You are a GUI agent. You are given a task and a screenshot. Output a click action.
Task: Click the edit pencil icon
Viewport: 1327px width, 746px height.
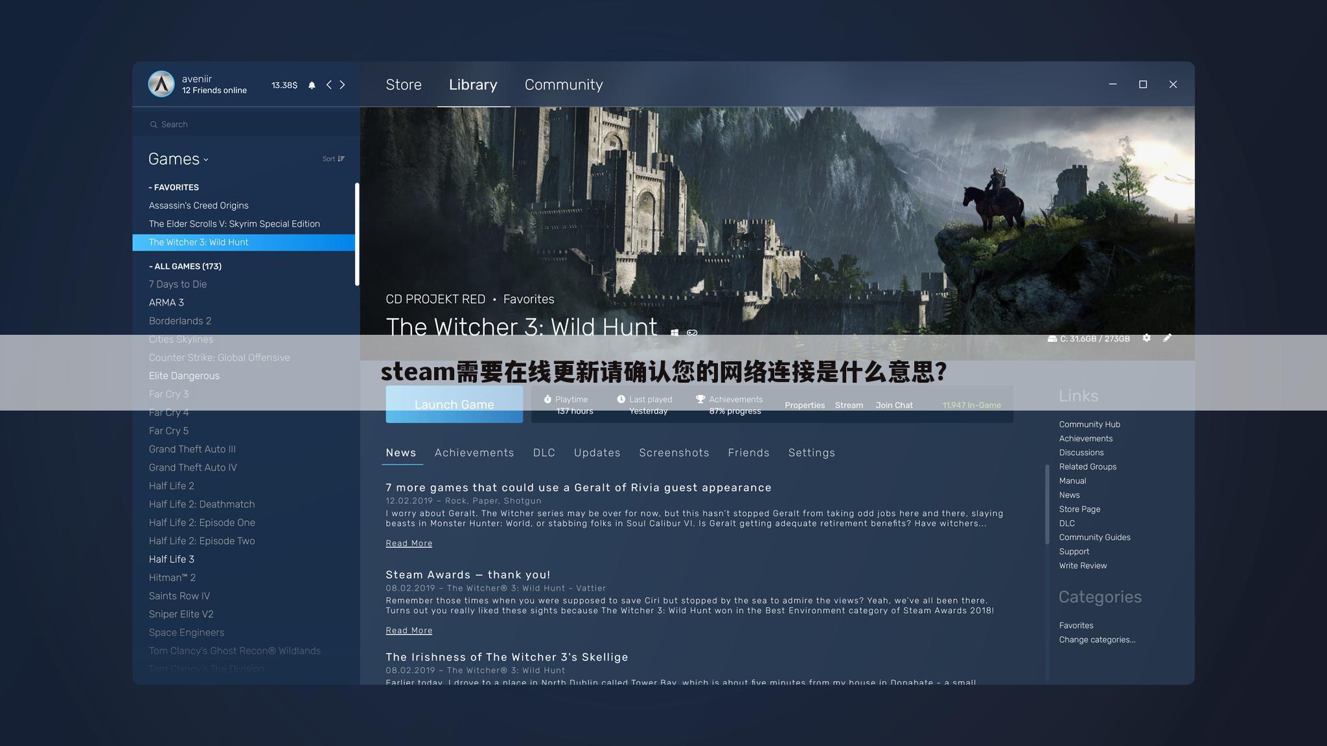pyautogui.click(x=1167, y=338)
